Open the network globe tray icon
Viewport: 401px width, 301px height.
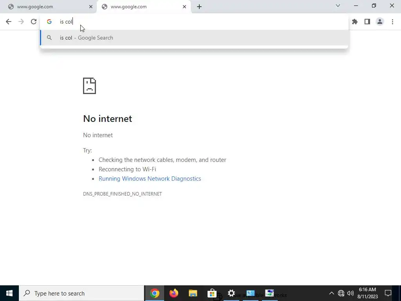(341, 293)
